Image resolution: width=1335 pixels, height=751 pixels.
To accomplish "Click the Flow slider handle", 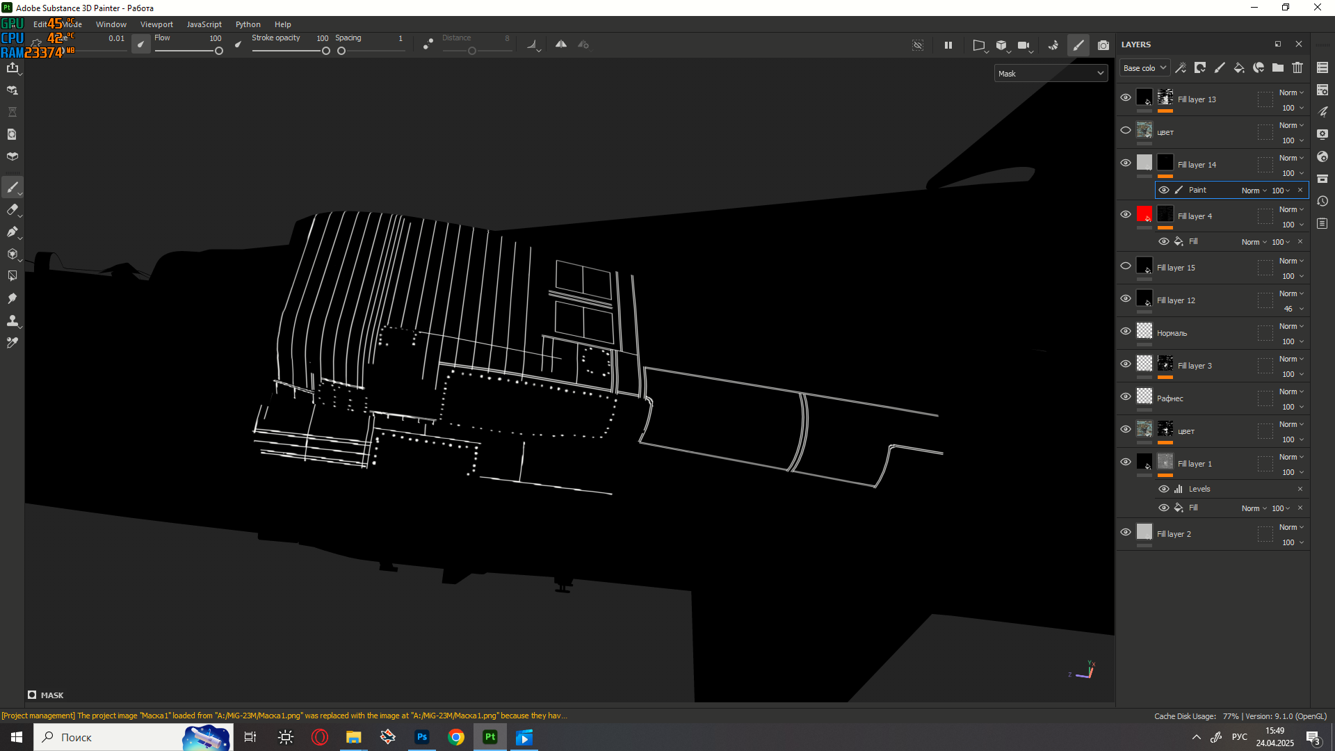I will (219, 51).
